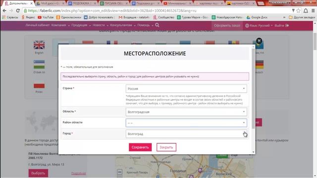
Task: Open the Подробнее link
Action: [x=78, y=174]
